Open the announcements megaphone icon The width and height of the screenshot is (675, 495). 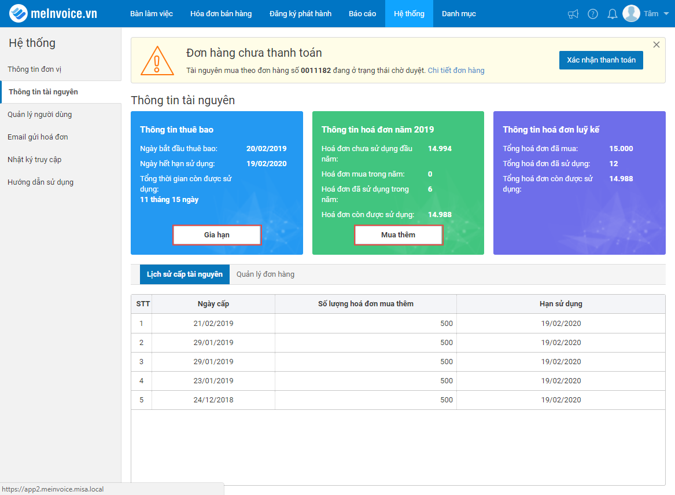coord(573,14)
